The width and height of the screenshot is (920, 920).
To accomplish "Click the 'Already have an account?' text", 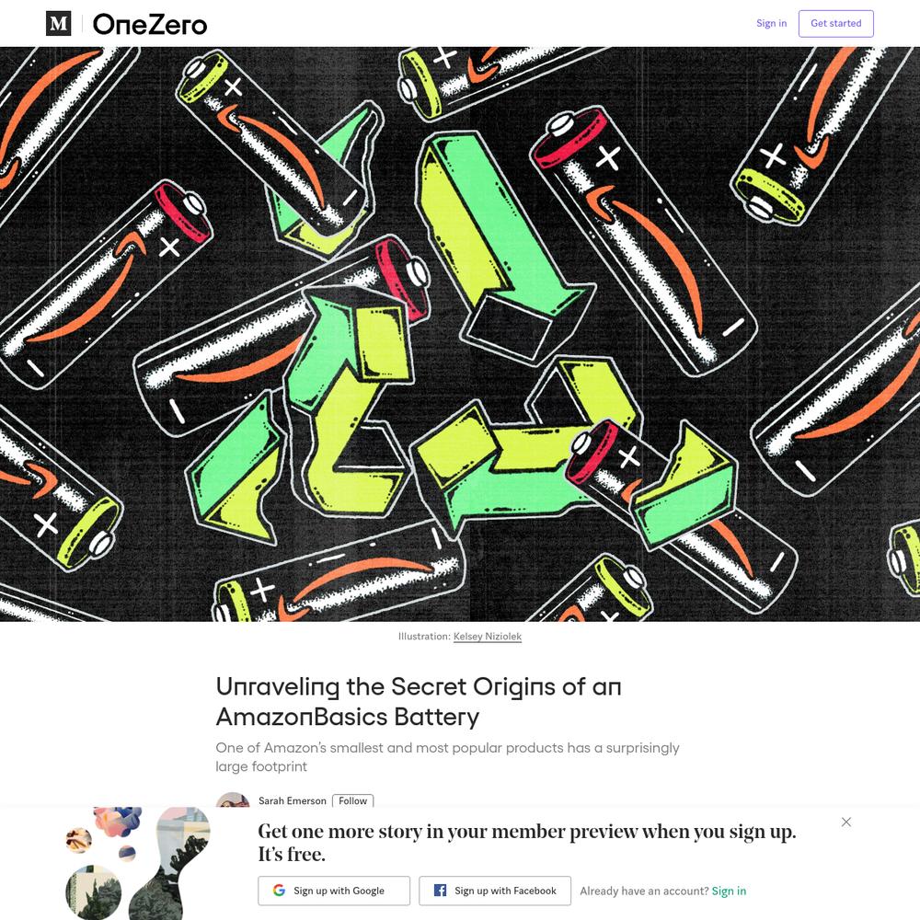I will point(644,891).
